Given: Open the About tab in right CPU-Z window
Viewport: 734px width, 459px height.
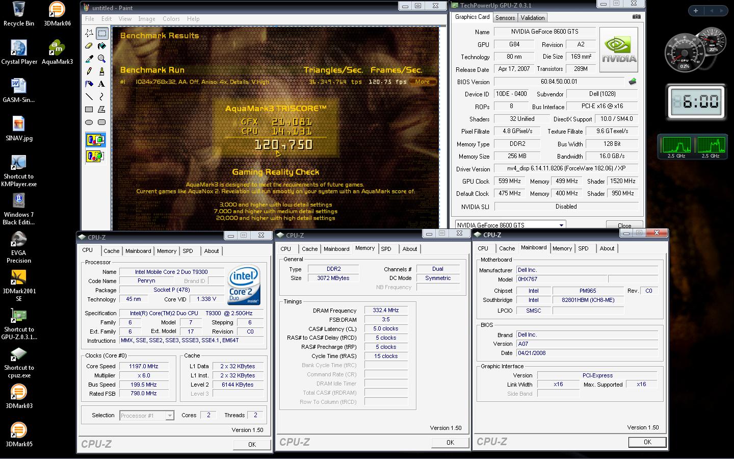Looking at the screenshot, I should [x=607, y=248].
